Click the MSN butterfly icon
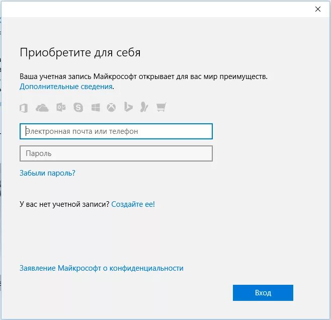 pos(144,107)
